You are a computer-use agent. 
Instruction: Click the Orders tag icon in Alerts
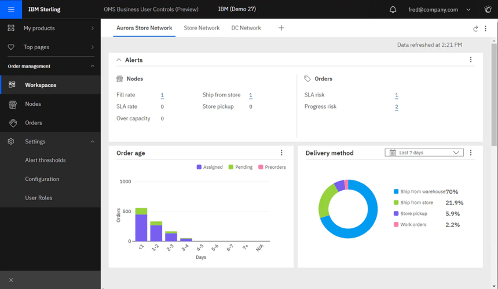click(307, 79)
